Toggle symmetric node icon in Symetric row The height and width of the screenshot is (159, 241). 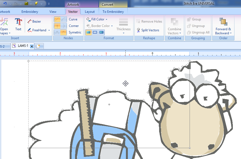[63, 32]
